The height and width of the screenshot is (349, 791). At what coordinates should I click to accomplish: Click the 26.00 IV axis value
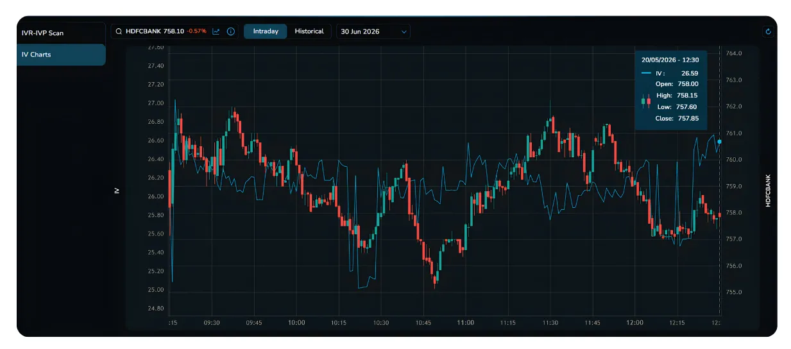pyautogui.click(x=155, y=196)
